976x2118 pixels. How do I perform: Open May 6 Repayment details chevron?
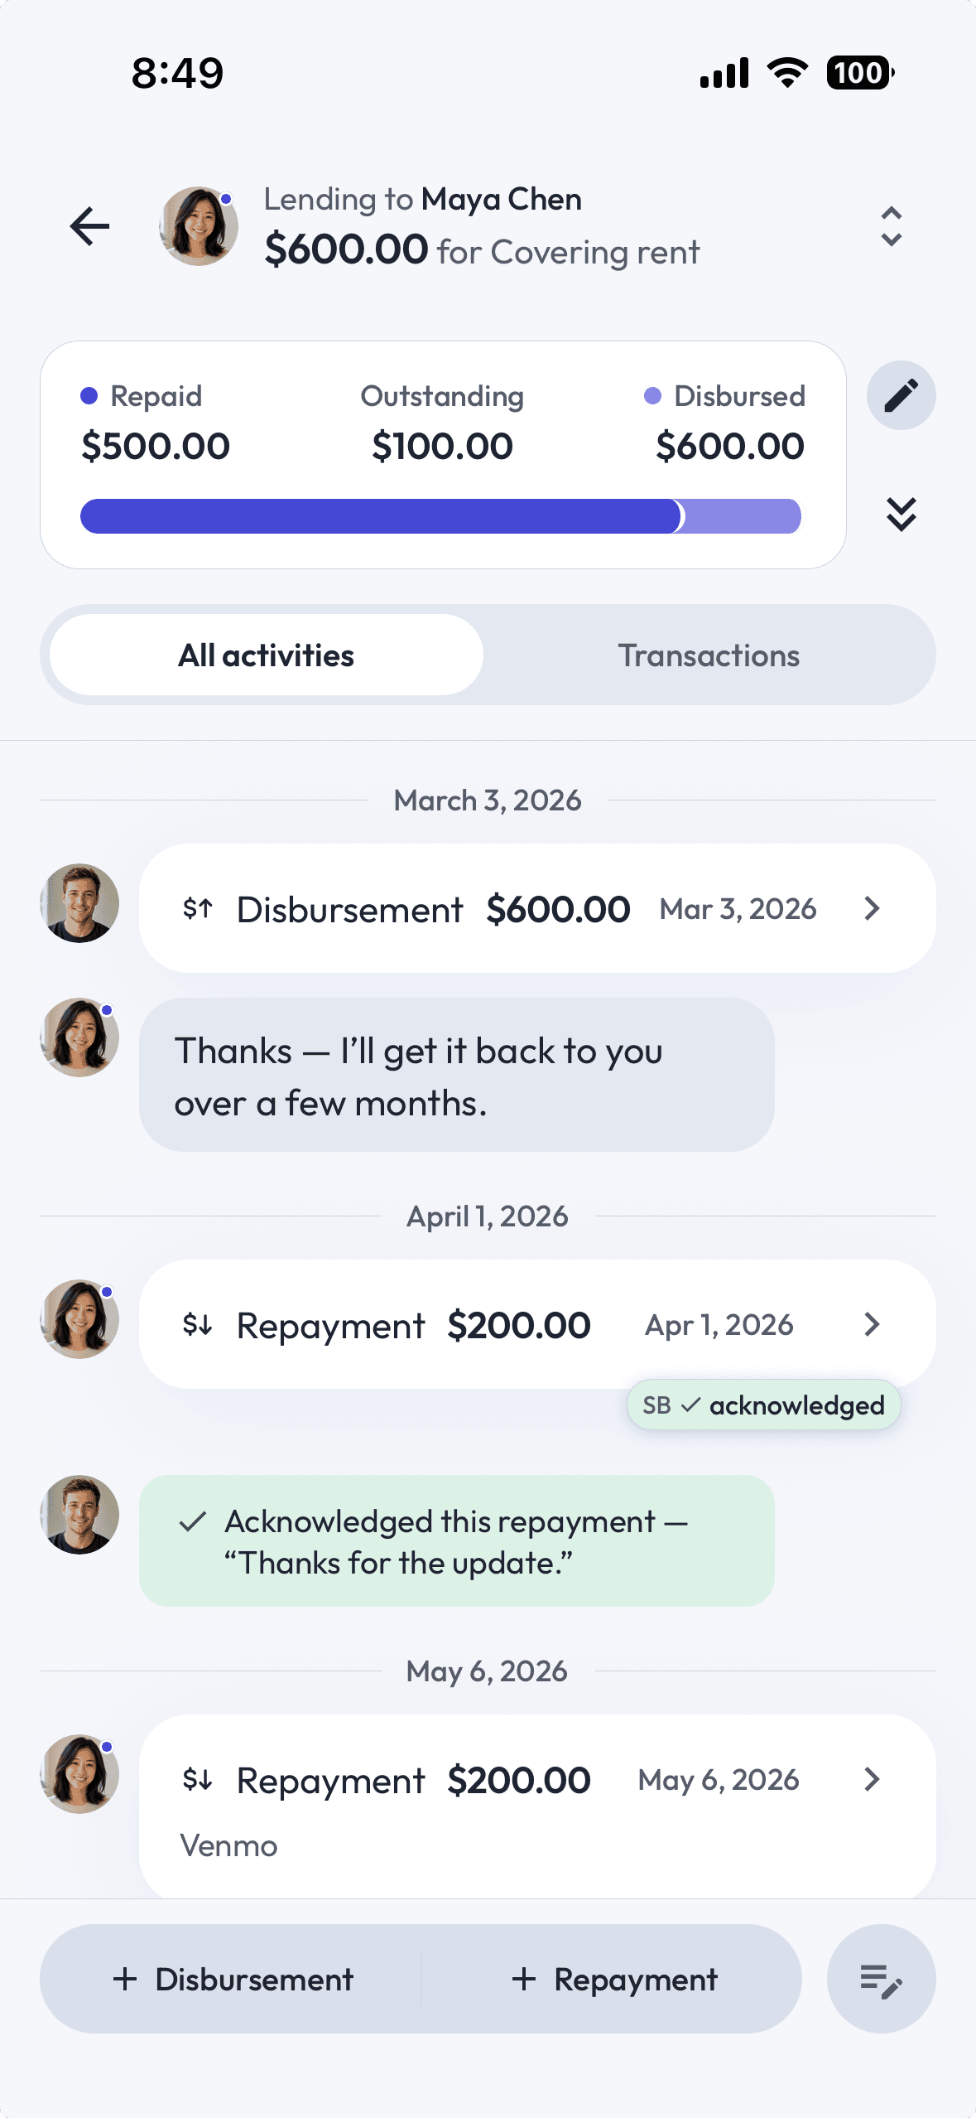pyautogui.click(x=871, y=1779)
